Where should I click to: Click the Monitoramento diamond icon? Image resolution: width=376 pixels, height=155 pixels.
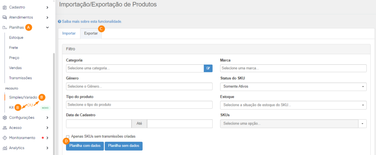pos(4,138)
